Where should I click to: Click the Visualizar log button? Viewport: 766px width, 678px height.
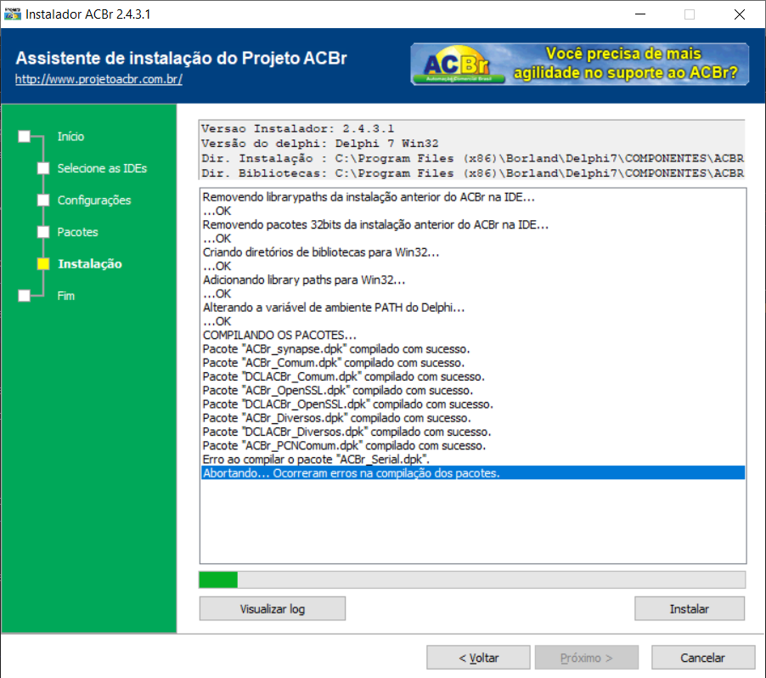point(272,608)
